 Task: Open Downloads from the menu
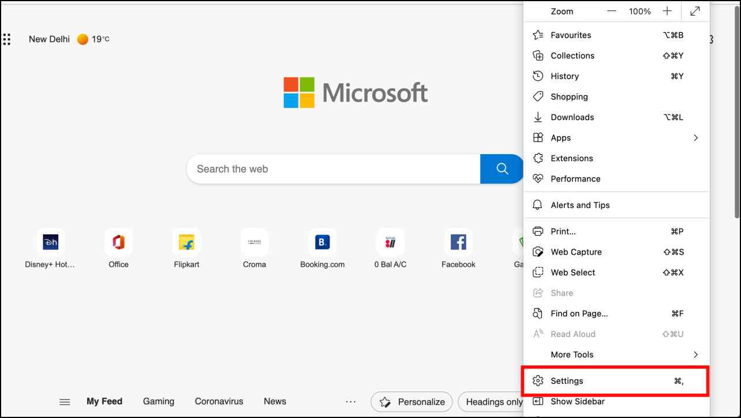(x=616, y=117)
